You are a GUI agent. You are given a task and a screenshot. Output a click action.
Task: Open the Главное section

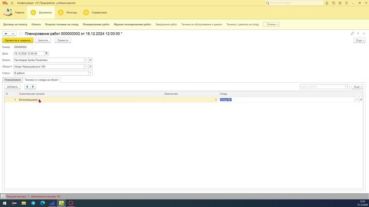pyautogui.click(x=14, y=13)
